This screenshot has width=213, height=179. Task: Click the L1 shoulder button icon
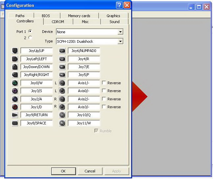pos(62,51)
